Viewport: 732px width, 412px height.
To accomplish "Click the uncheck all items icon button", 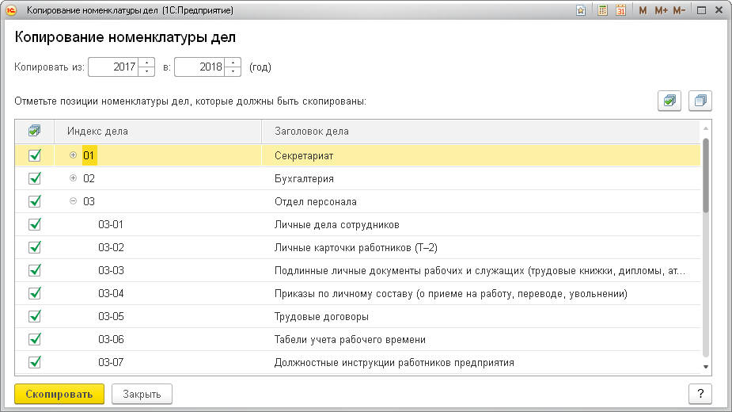I will pos(700,101).
